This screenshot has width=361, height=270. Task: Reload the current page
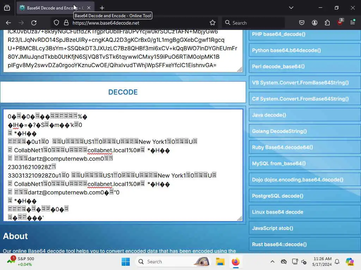34,23
